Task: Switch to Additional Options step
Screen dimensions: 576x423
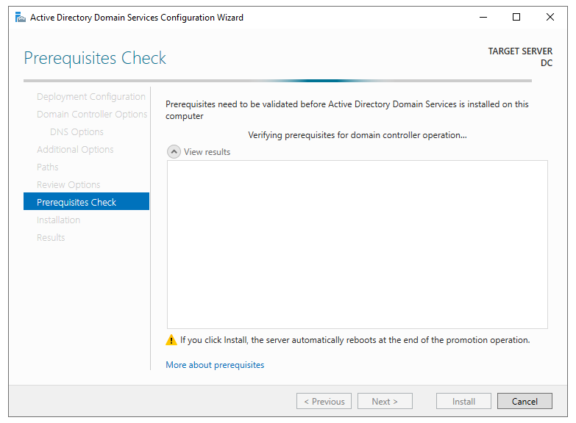Action: point(75,149)
